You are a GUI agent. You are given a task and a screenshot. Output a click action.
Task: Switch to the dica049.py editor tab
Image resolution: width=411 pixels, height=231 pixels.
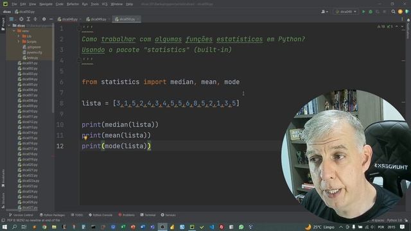coord(98,19)
